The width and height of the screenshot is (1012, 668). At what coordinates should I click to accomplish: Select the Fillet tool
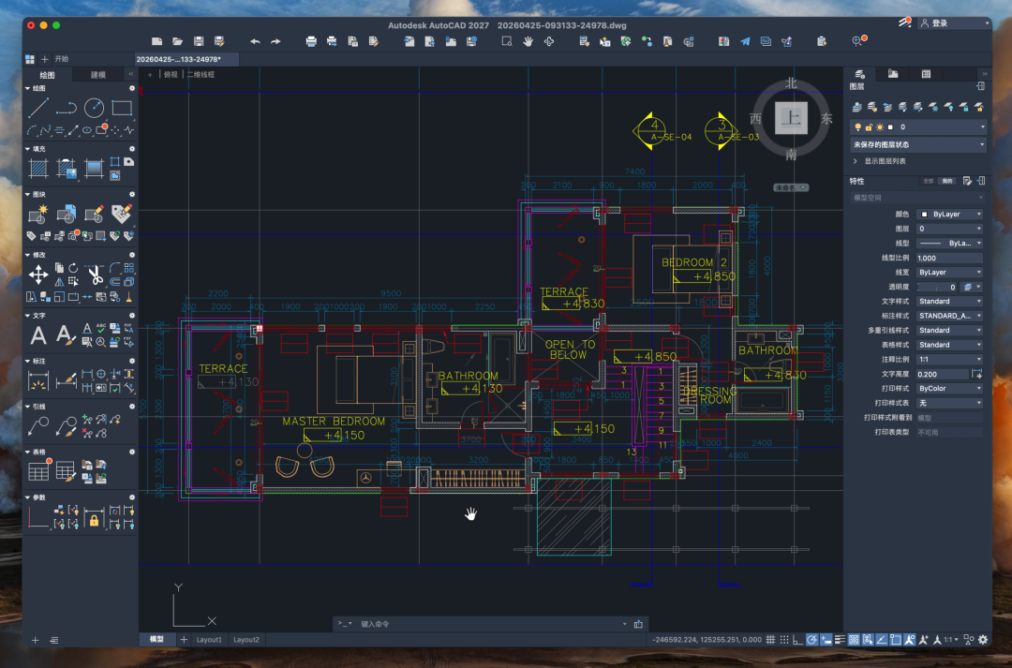(x=115, y=268)
